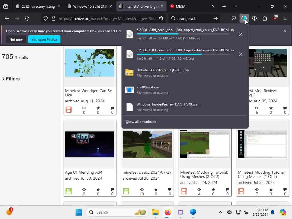This screenshot has height=219, width=292.
Task: Open Age Of Mending A34 title link
Action: point(84,172)
